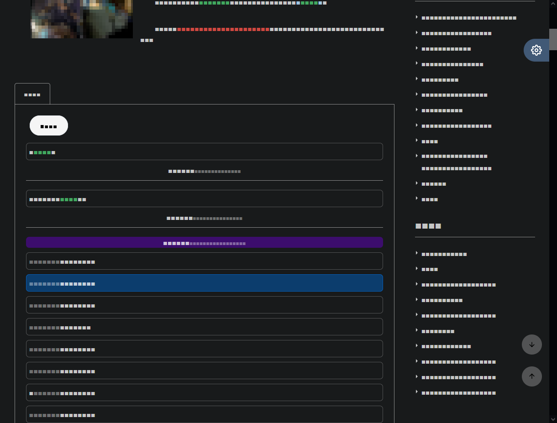Image resolution: width=557 pixels, height=423 pixels.
Task: Open the pixelated thumbnail image
Action: pyautogui.click(x=82, y=18)
